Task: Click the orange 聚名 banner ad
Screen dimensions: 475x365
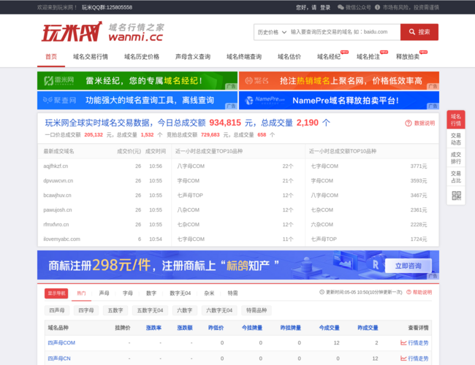Action: pos(339,80)
